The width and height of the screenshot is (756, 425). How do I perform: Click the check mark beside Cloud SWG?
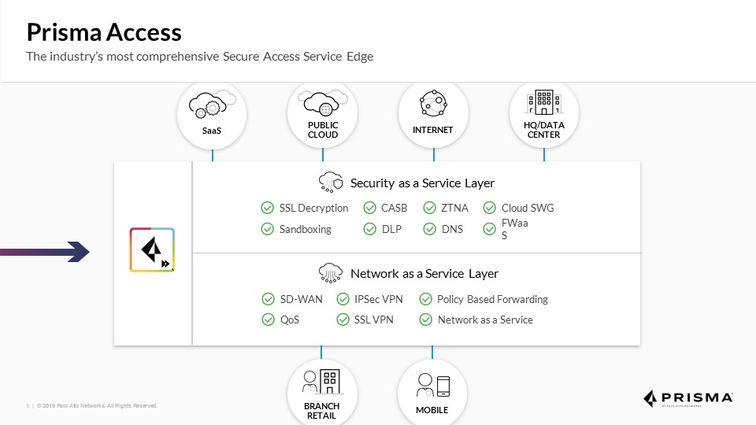[489, 208]
